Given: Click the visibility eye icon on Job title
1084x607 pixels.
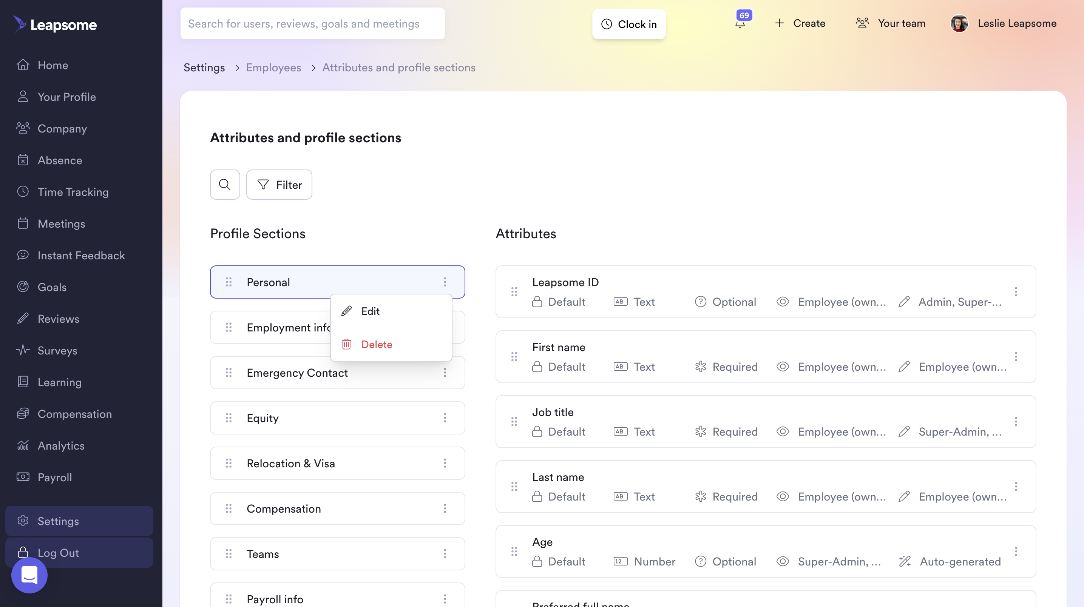Looking at the screenshot, I should coord(783,431).
